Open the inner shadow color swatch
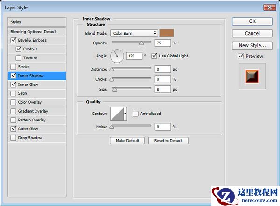The height and width of the screenshot is (206, 280). pyautogui.click(x=167, y=33)
